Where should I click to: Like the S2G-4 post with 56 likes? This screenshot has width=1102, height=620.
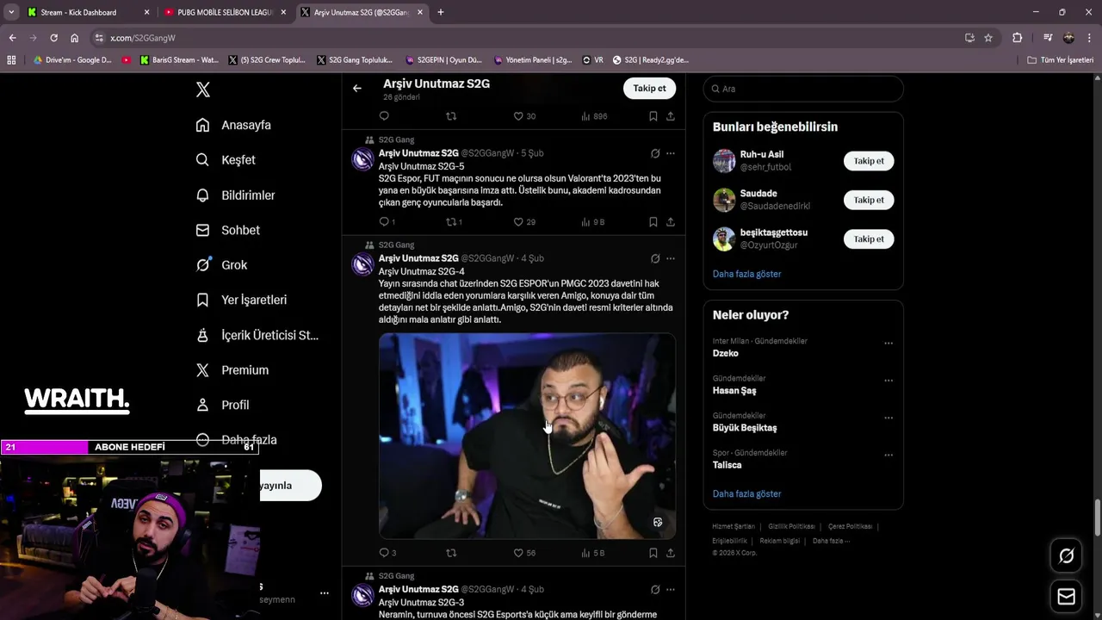(524, 553)
